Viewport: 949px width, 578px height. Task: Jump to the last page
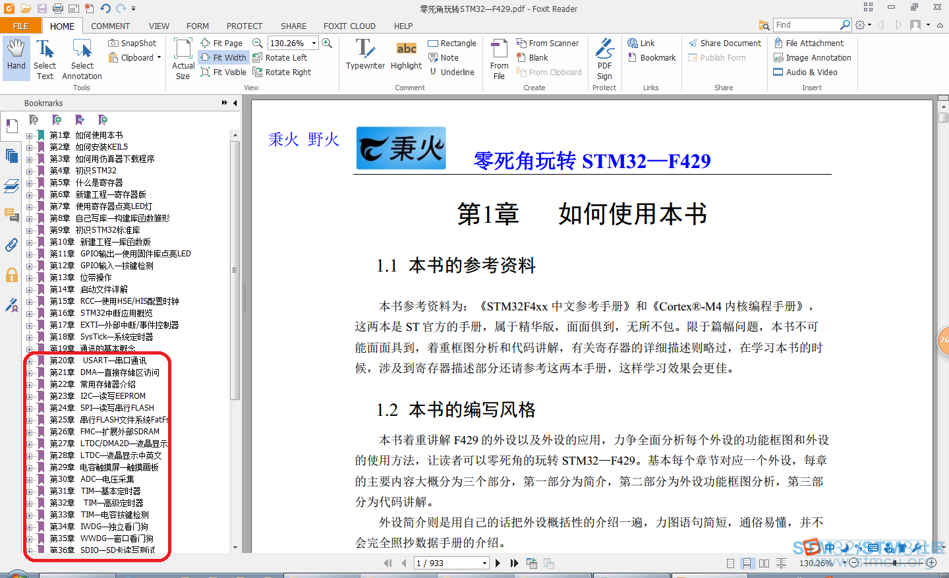coord(514,563)
